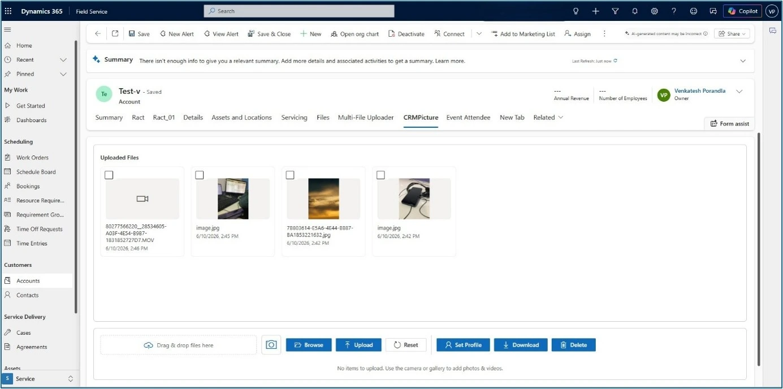783x389 pixels.
Task: Open the Related tab dropdown
Action: coord(548,118)
